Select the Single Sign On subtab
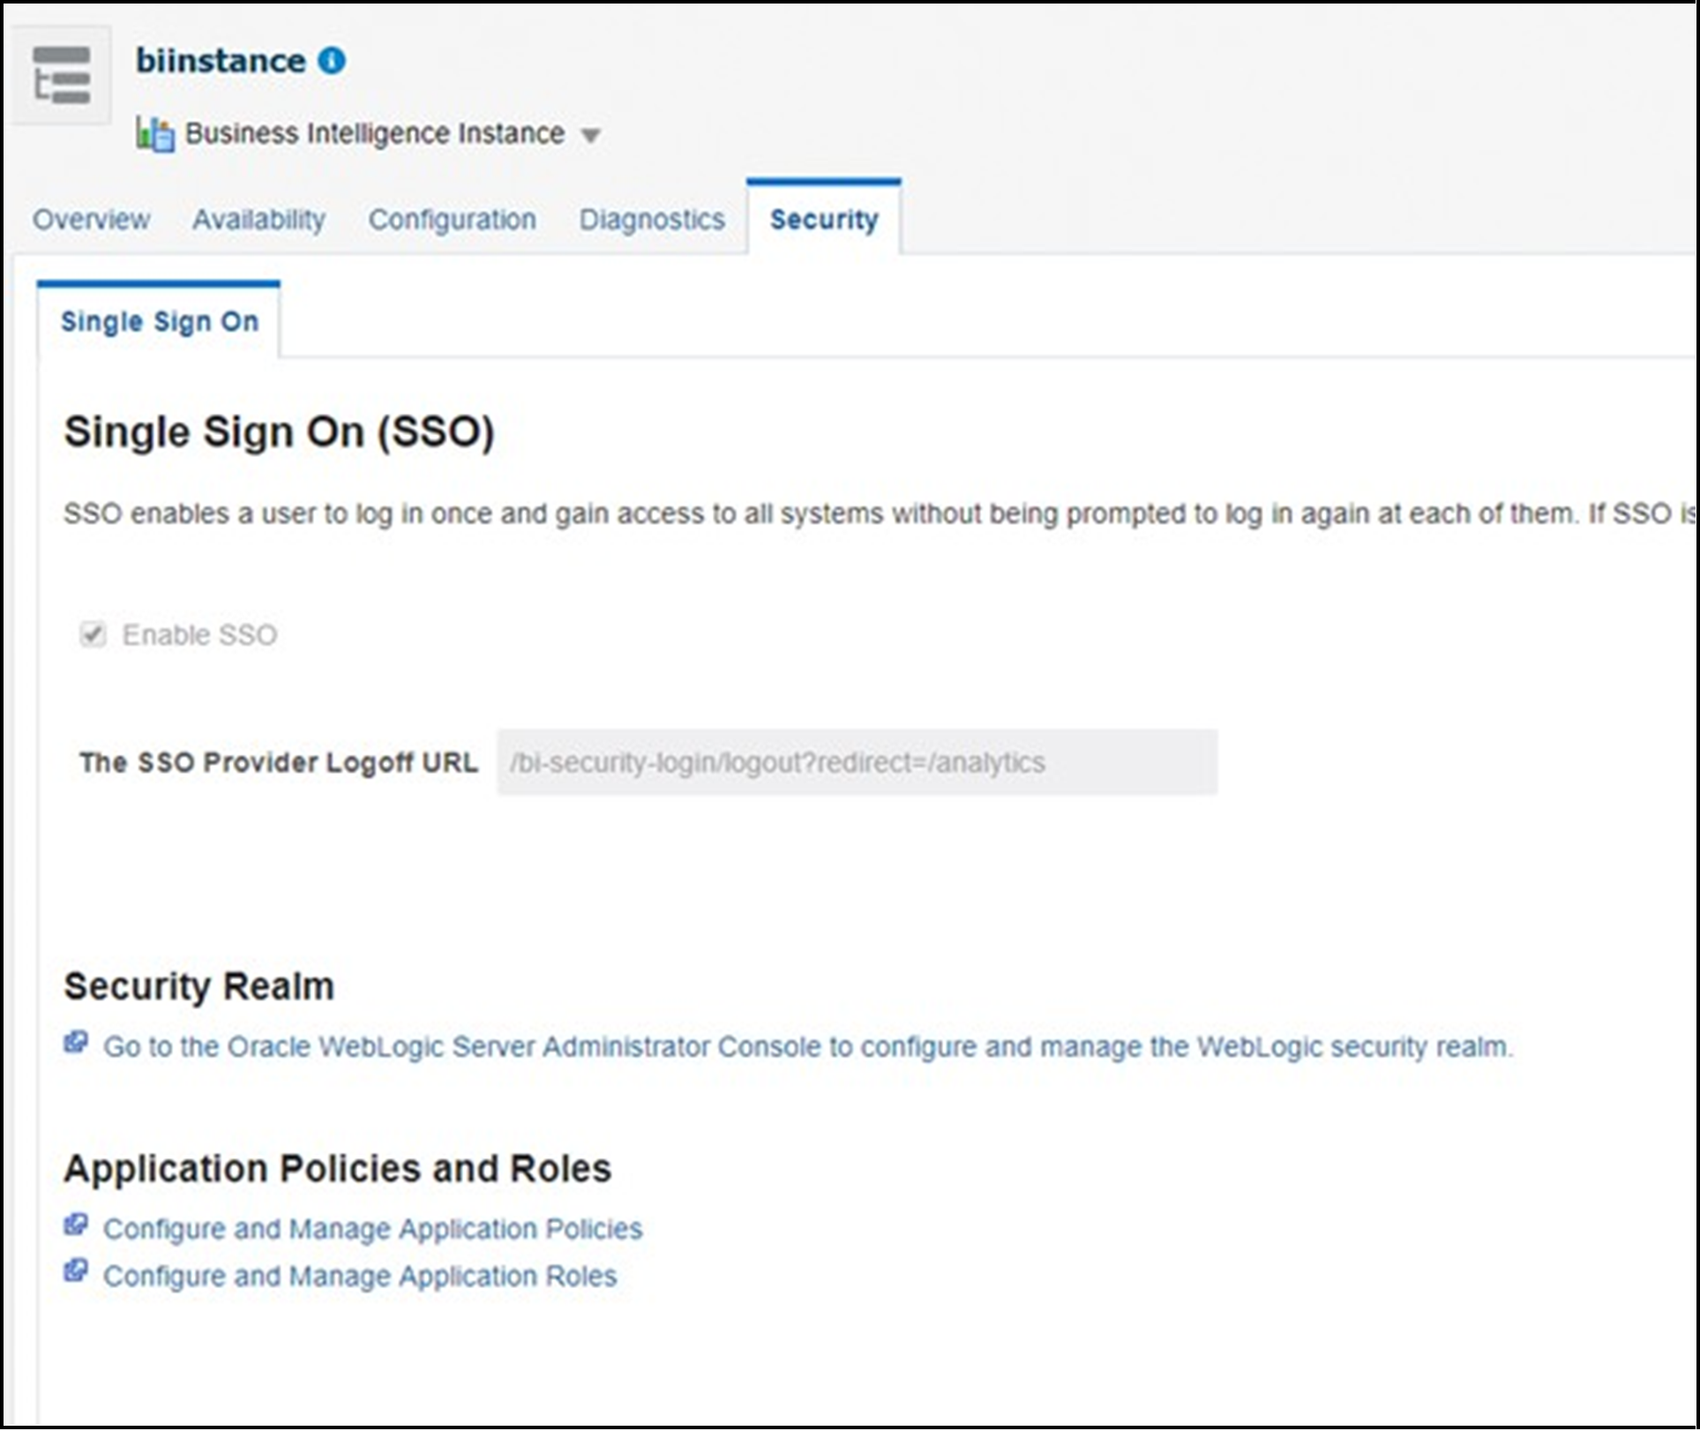Screen dimensions: 1700x1431 [160, 321]
